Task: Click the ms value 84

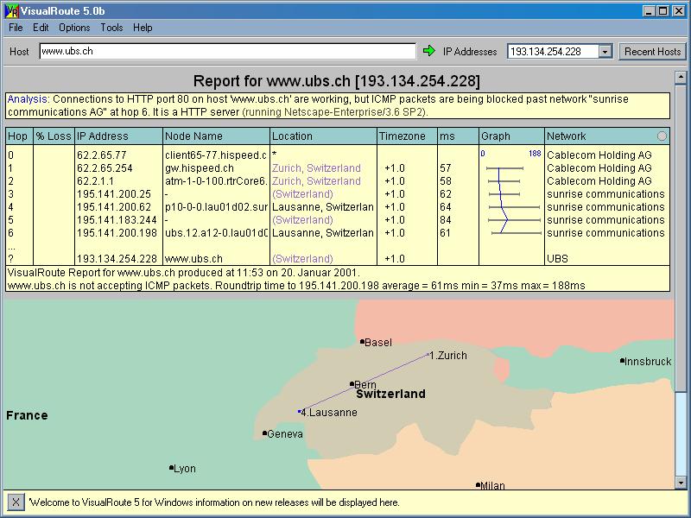Action: [446, 220]
